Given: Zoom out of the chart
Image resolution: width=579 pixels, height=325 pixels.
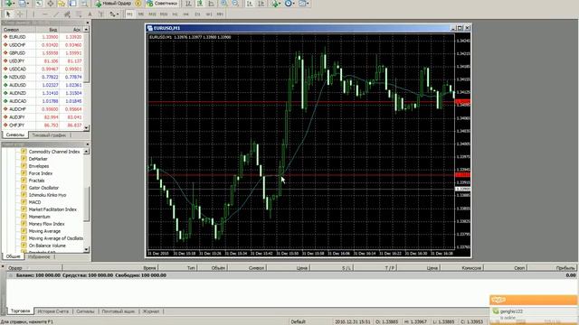Looking at the screenshot, I should [235, 4].
